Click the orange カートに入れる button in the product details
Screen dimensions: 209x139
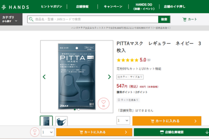[167, 121]
